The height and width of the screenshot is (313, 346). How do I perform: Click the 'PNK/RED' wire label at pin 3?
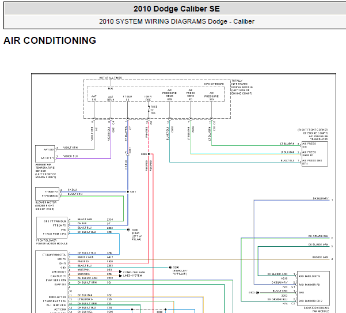click(83, 261)
